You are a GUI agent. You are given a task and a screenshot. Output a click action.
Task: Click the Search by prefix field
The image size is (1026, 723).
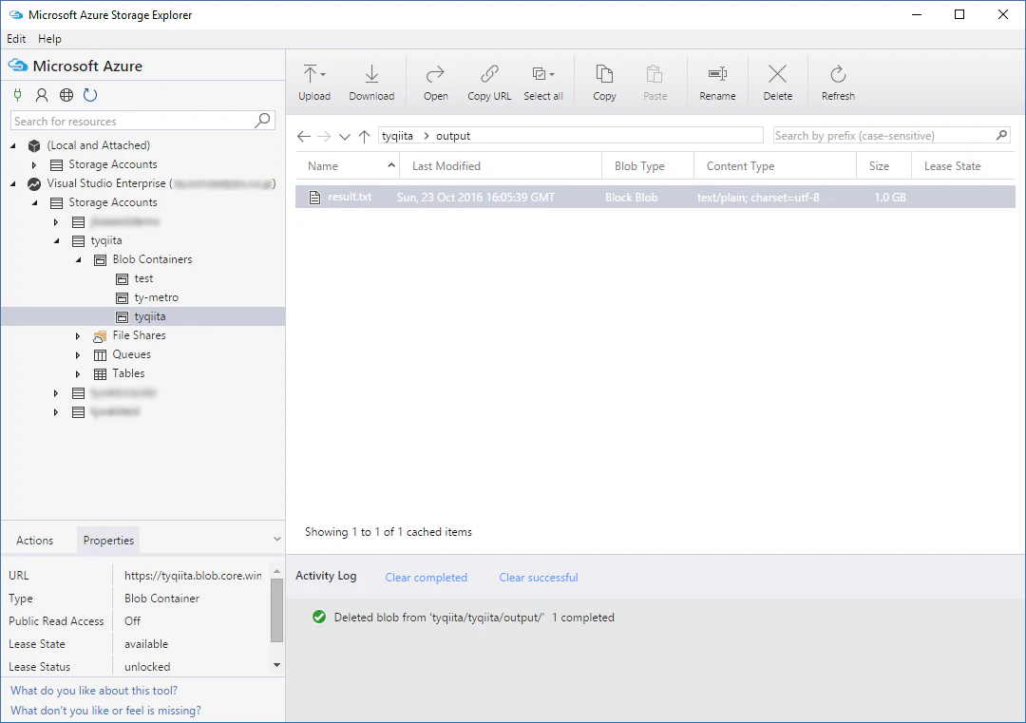(x=892, y=136)
